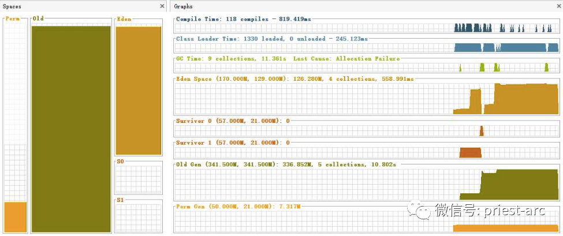
Task: Click the 'Old' label in Spaces
Action: tap(38, 18)
